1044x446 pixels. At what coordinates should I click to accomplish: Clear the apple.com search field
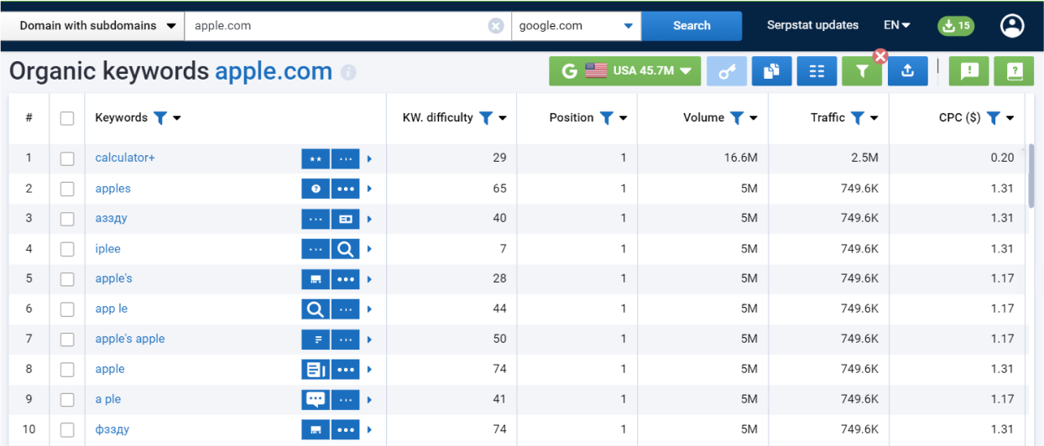tap(496, 26)
